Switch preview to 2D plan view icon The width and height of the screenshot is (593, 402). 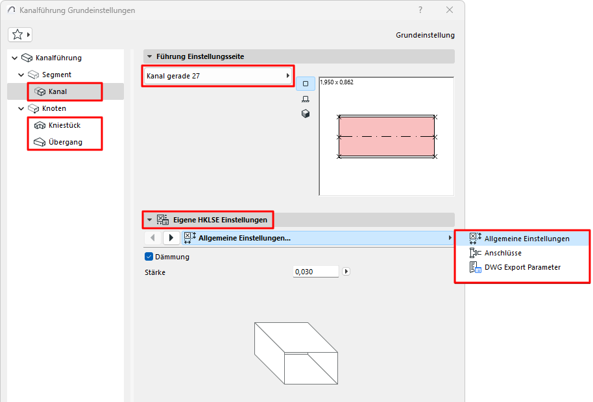point(306,84)
